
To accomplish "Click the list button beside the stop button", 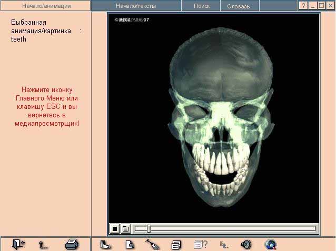I will [126, 228].
